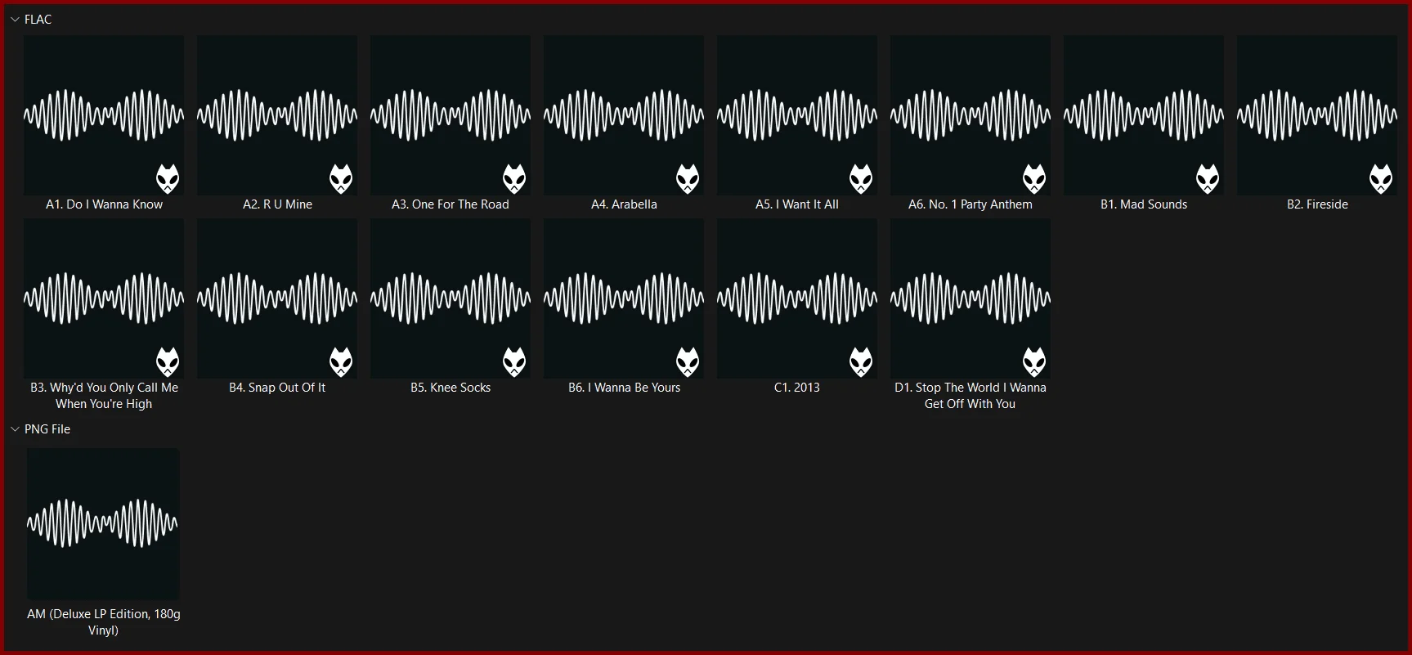Click the file name 'B1. Mad Sounds'
The image size is (1412, 655).
pyautogui.click(x=1144, y=204)
